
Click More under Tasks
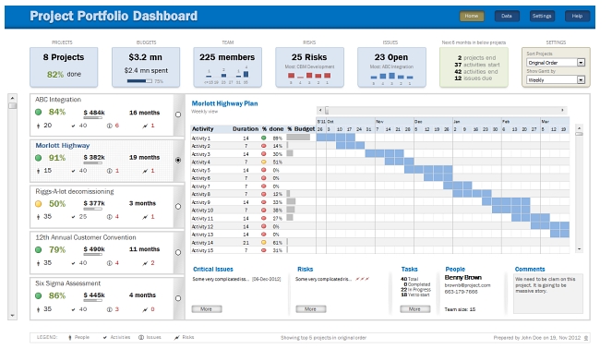tap(414, 308)
